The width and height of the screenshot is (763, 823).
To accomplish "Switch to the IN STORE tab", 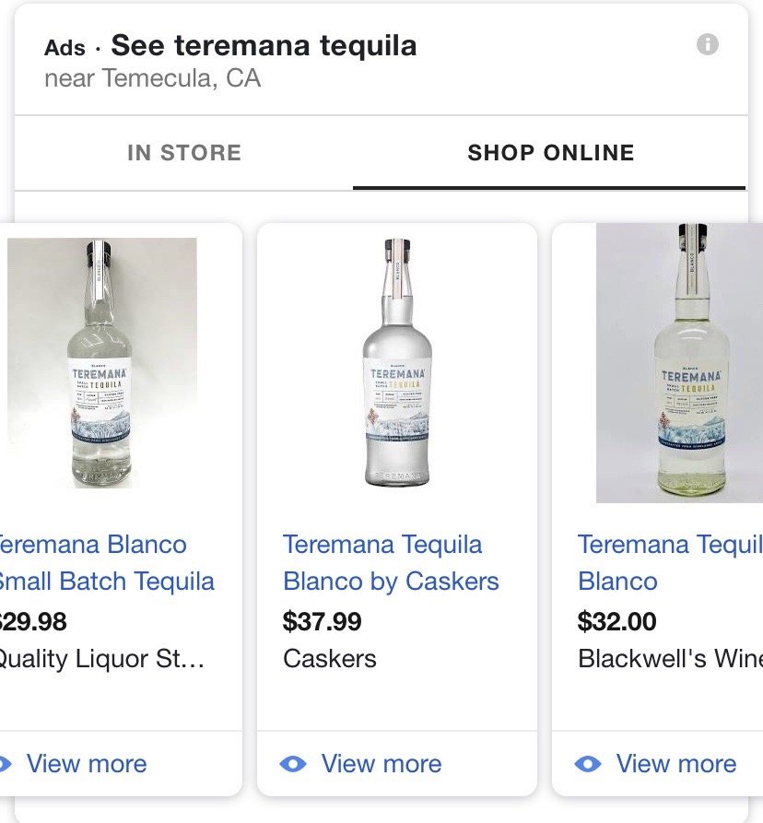I will click(x=184, y=153).
